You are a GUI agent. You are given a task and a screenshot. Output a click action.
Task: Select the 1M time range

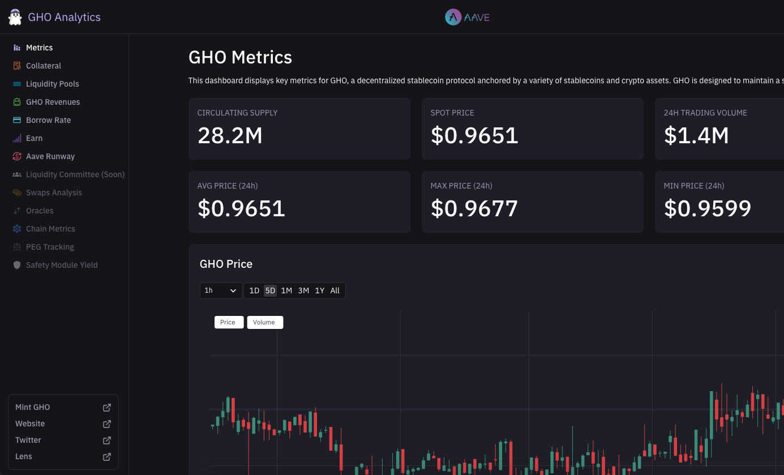pos(286,290)
